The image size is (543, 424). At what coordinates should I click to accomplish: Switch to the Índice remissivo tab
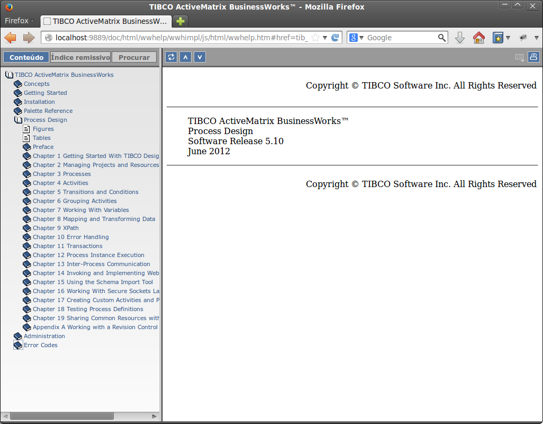point(80,57)
